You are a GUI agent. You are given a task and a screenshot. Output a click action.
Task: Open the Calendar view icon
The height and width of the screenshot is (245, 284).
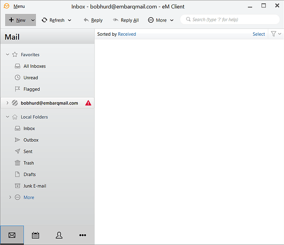[x=35, y=235]
